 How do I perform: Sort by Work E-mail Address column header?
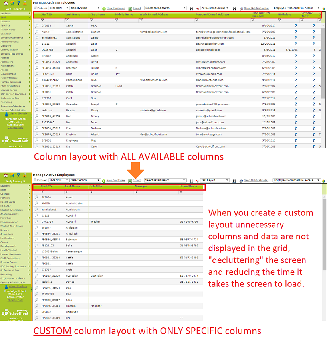[x=154, y=14]
